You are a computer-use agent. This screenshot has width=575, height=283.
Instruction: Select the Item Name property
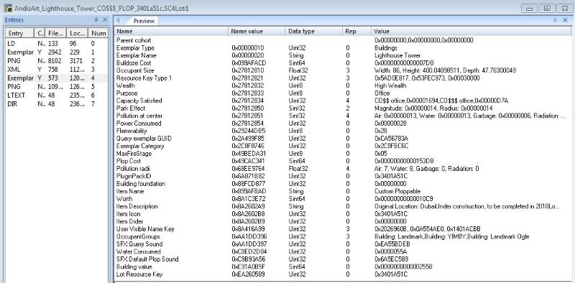[343, 191]
